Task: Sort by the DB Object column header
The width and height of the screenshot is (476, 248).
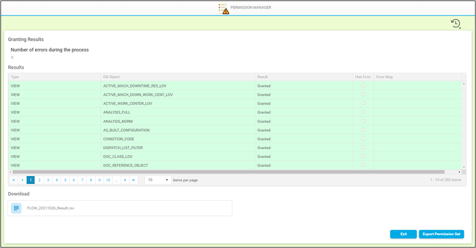Action: (112, 77)
